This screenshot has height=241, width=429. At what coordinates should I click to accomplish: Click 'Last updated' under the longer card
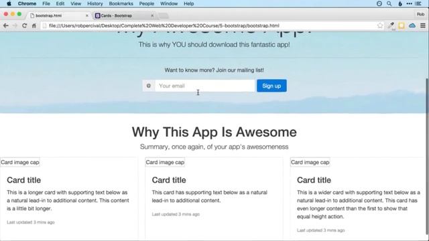tap(31, 222)
